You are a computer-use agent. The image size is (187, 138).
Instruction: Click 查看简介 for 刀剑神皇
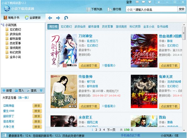click(x=109, y=66)
